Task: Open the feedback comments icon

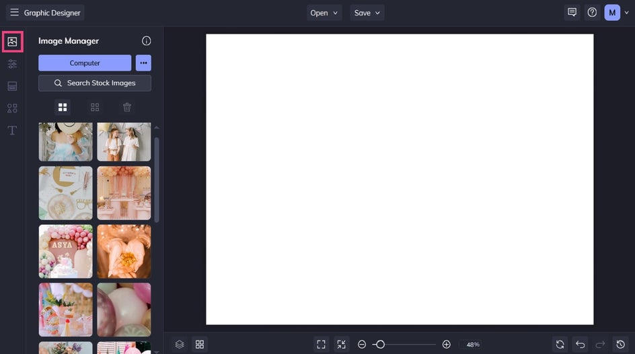Action: point(572,13)
